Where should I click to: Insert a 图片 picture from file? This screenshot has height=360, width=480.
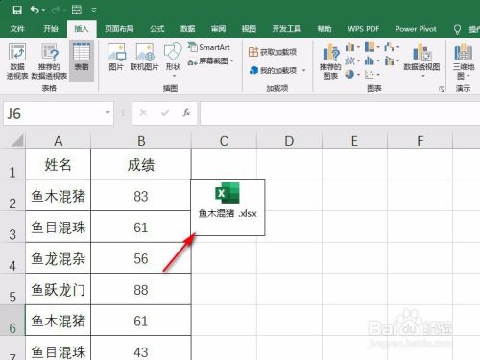point(116,57)
